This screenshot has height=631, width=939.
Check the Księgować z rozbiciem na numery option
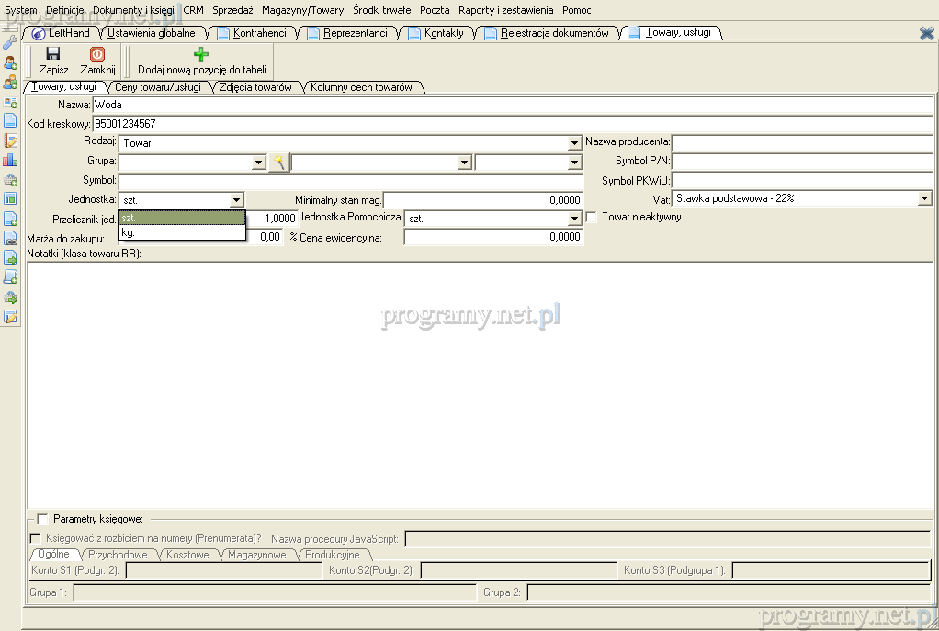click(x=36, y=538)
